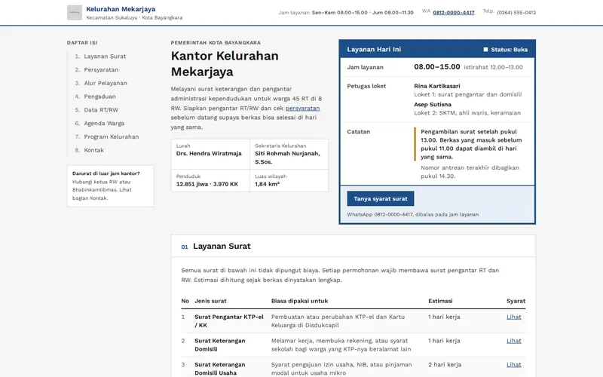Select service hours text Sen–Kam 08.00–15.00
This screenshot has height=377, width=603.
coord(340,13)
